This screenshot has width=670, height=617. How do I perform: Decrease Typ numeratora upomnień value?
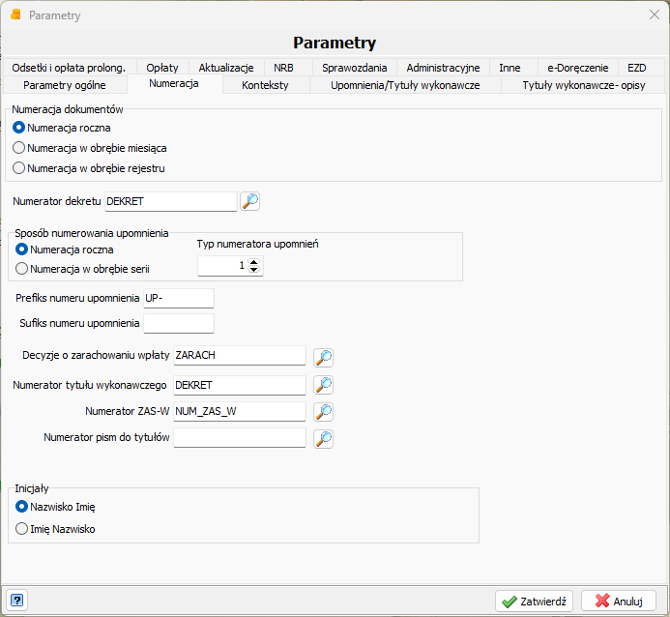click(x=254, y=269)
